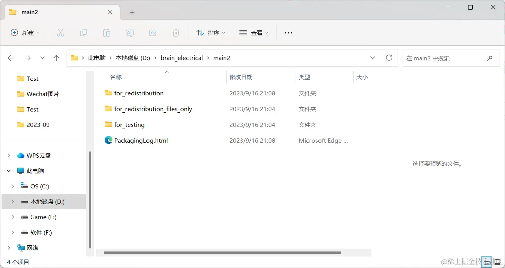Switch to large icons view in status bar
Image resolution: width=505 pixels, height=268 pixels.
click(497, 262)
